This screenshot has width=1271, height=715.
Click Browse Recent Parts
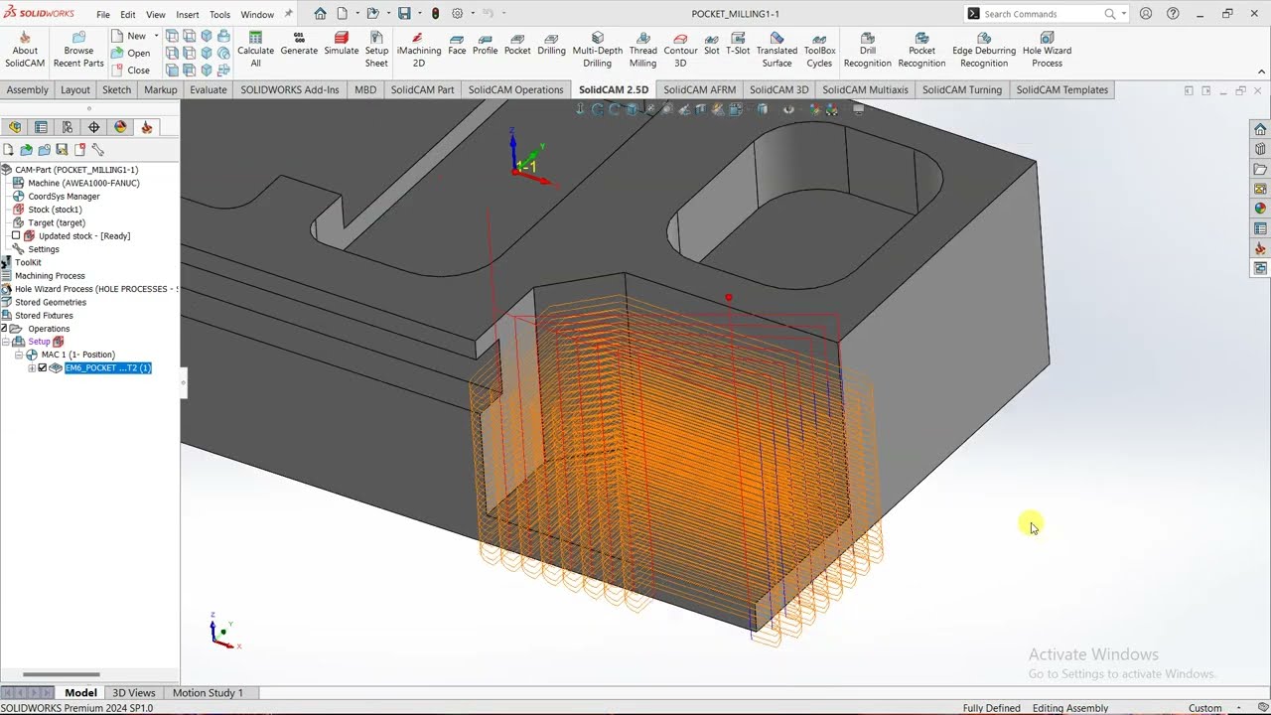(x=78, y=50)
